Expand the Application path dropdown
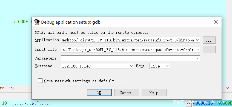 (x=197, y=40)
